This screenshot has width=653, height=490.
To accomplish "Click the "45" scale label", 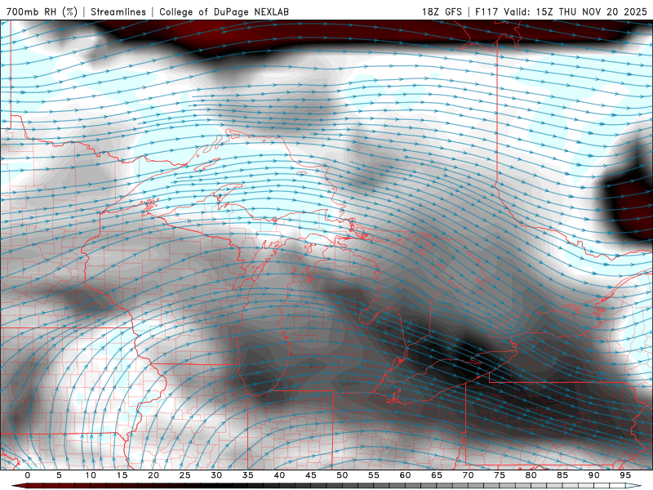I will tap(311, 475).
